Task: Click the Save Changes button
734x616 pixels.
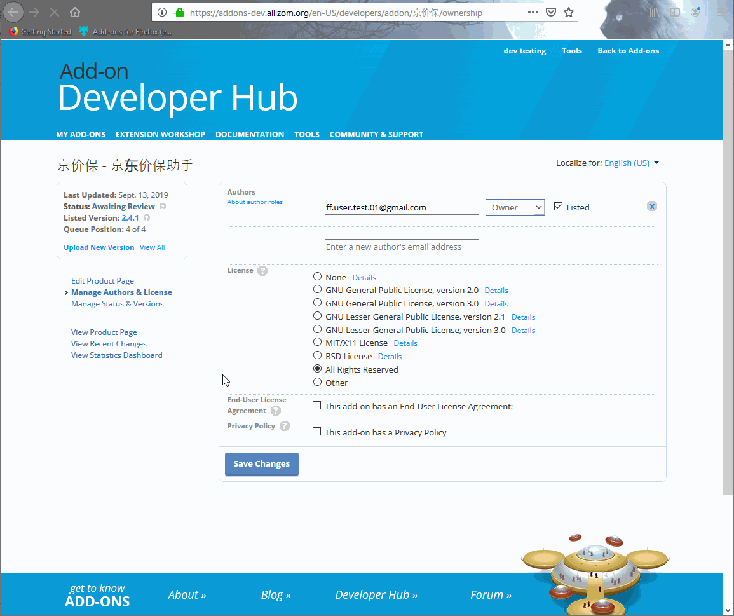Action: pyautogui.click(x=261, y=463)
